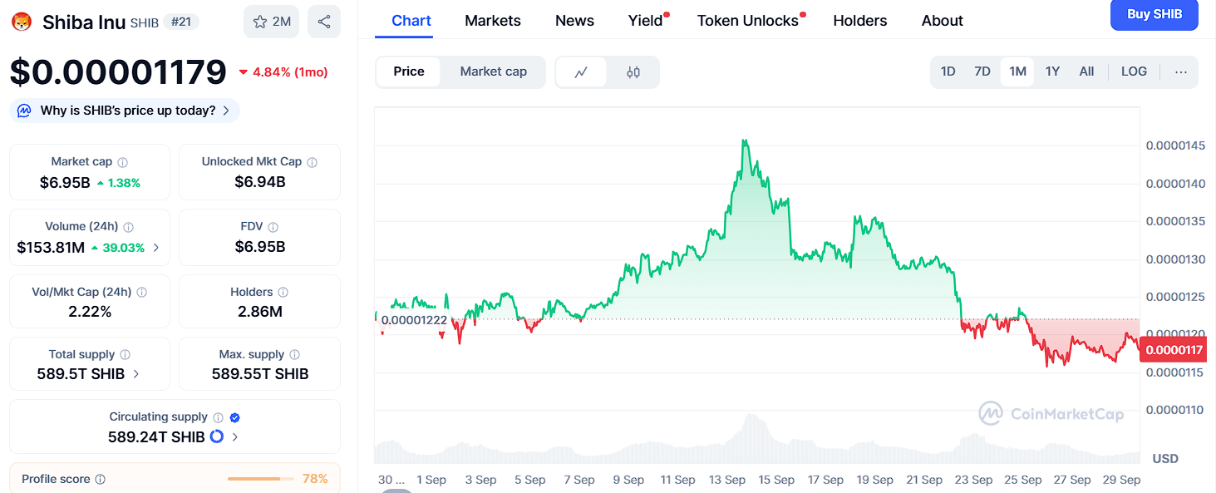Click the #21 rank badge

[180, 22]
